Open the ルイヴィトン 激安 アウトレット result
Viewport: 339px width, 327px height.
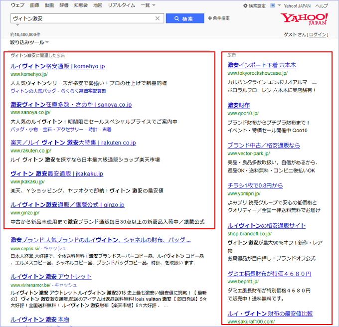pos(51,277)
